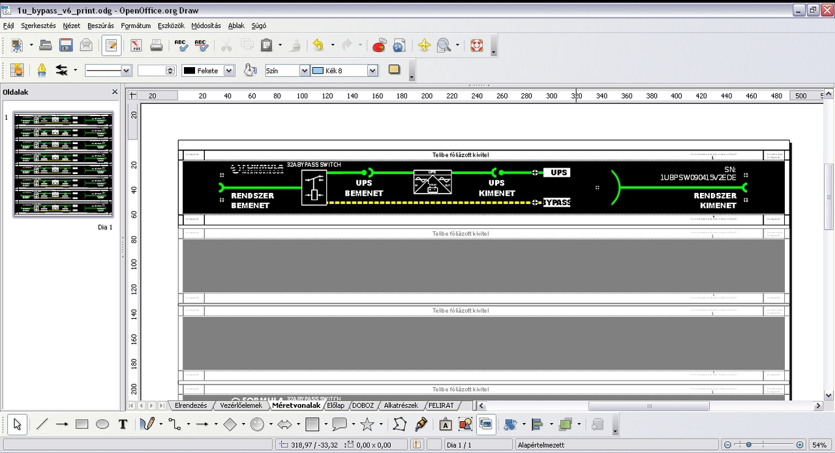This screenshot has width=835, height=453.
Task: Open the Navigator star icon
Action: coord(424,45)
